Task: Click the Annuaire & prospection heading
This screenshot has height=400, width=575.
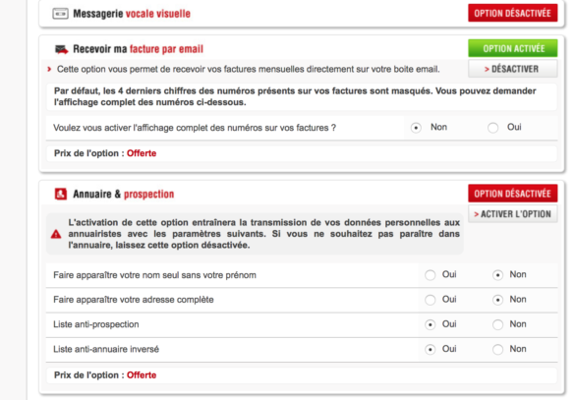Action: point(123,194)
